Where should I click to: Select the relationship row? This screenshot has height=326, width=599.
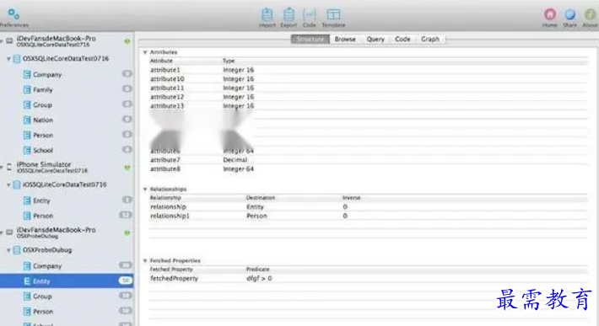point(369,206)
